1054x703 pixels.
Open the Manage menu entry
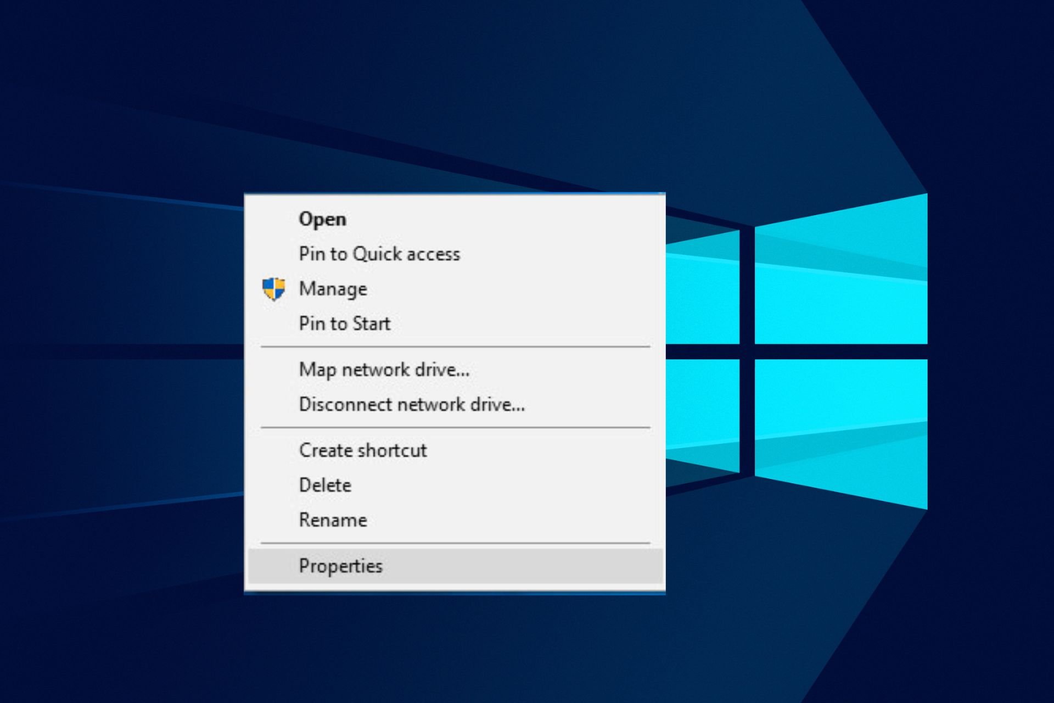(x=455, y=288)
